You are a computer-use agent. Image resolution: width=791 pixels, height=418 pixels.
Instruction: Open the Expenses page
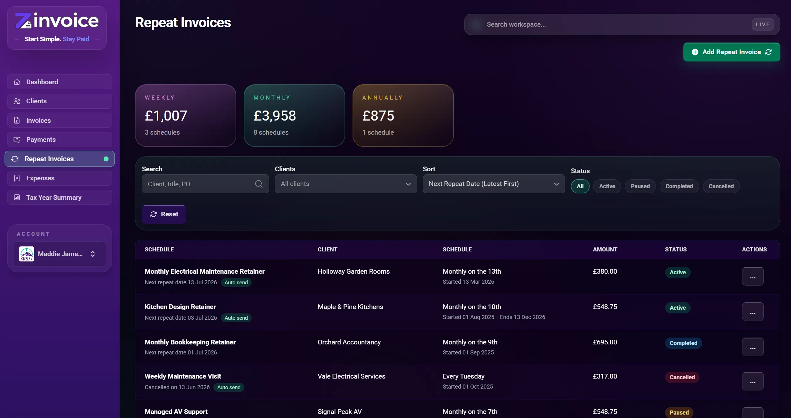(x=60, y=178)
